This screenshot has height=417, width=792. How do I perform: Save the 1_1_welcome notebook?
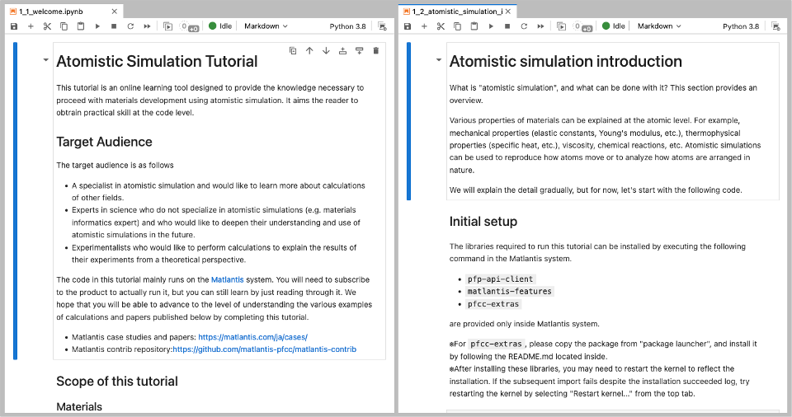click(14, 26)
